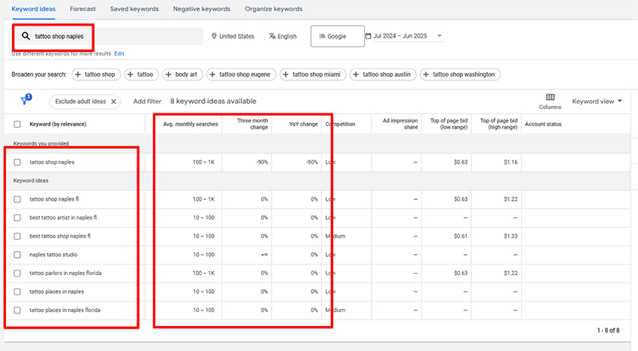Add 'body art' suggestion chip
Viewport: 638px width, 351px height.
181,74
